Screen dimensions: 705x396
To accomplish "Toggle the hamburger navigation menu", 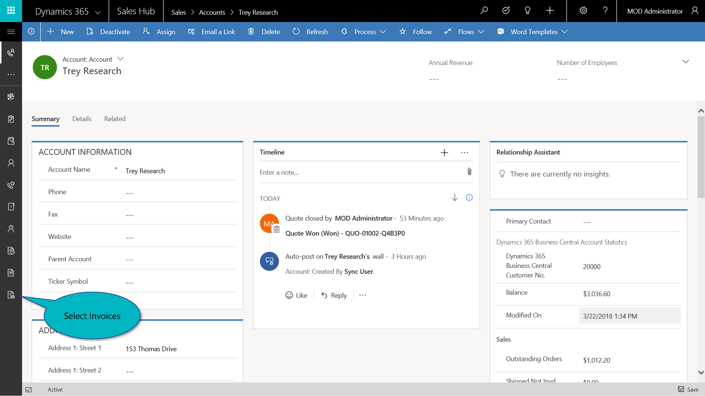I will click(11, 32).
